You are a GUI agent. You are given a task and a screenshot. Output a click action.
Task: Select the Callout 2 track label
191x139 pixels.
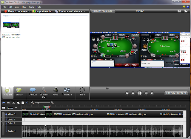(x=11, y=123)
